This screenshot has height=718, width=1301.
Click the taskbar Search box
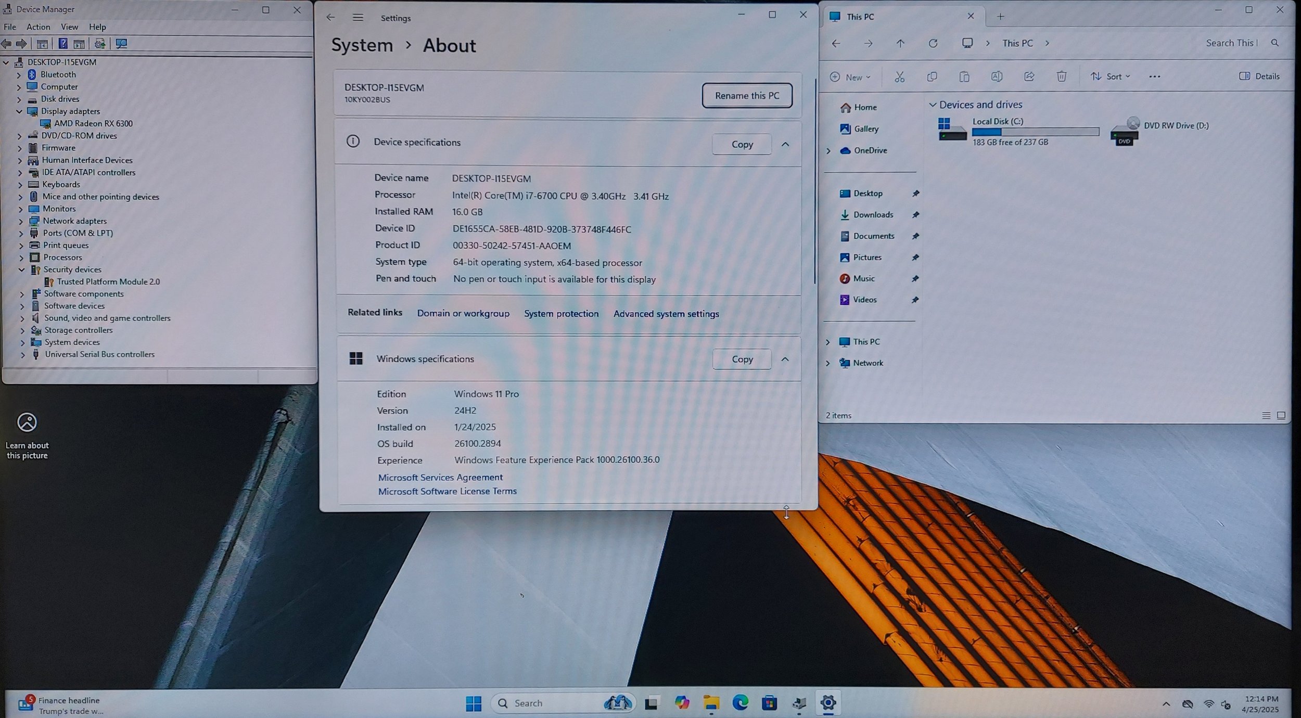click(x=562, y=703)
